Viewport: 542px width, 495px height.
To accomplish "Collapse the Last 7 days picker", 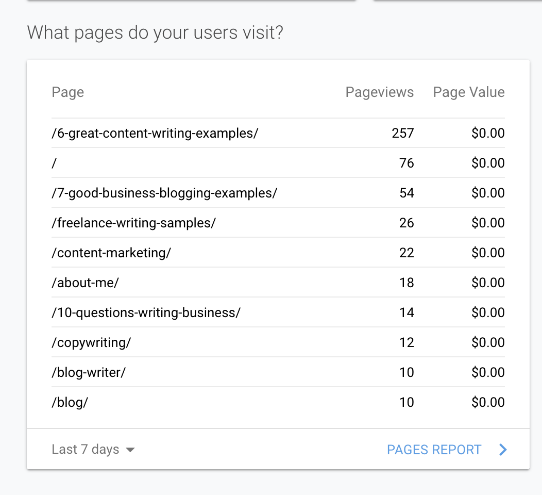I will tap(93, 449).
